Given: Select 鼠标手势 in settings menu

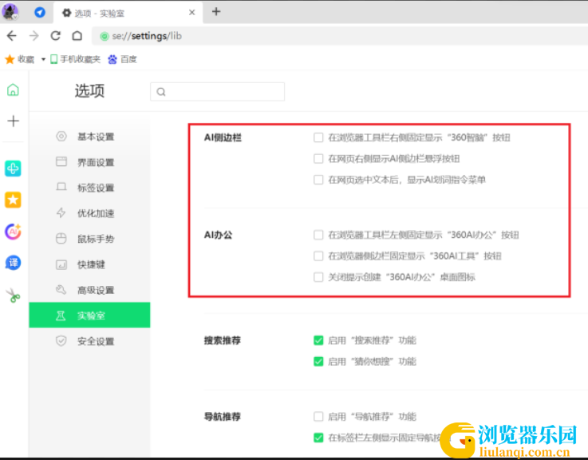Looking at the screenshot, I should pos(89,239).
